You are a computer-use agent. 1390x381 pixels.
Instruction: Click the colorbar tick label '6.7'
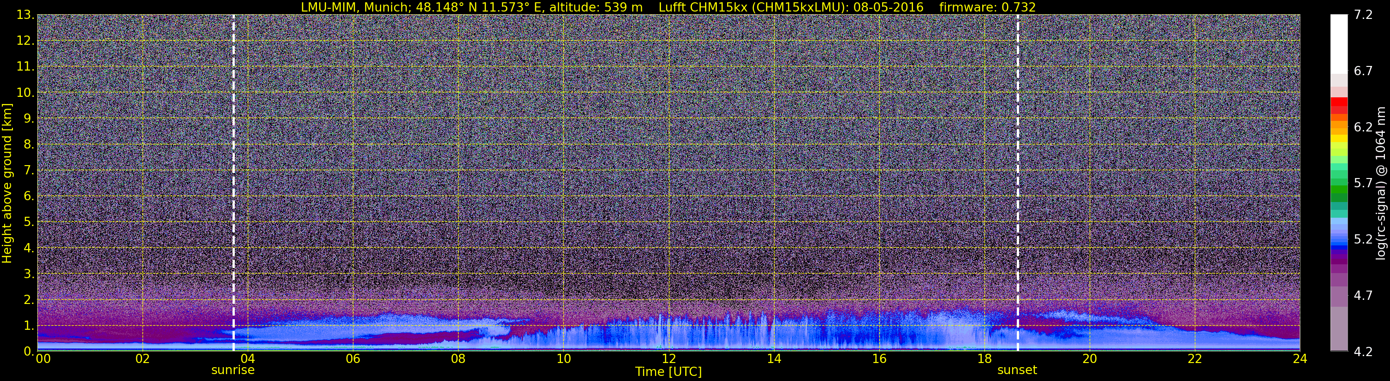(1363, 71)
